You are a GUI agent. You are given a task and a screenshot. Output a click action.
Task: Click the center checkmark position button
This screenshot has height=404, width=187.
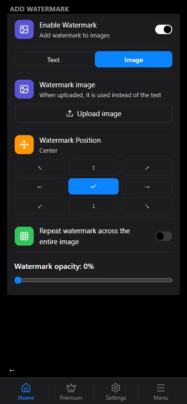(x=93, y=186)
